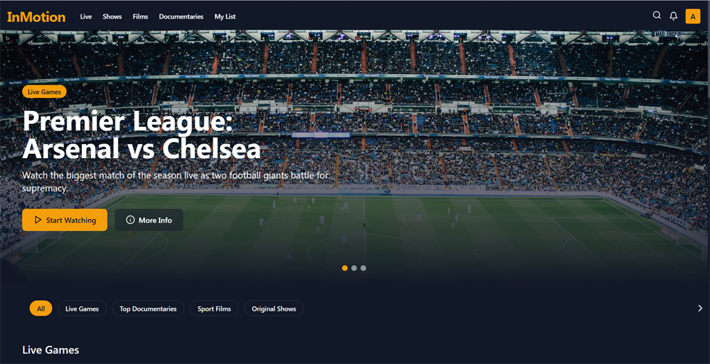Open the search icon in header
Image resolution: width=710 pixels, height=364 pixels.
click(657, 15)
